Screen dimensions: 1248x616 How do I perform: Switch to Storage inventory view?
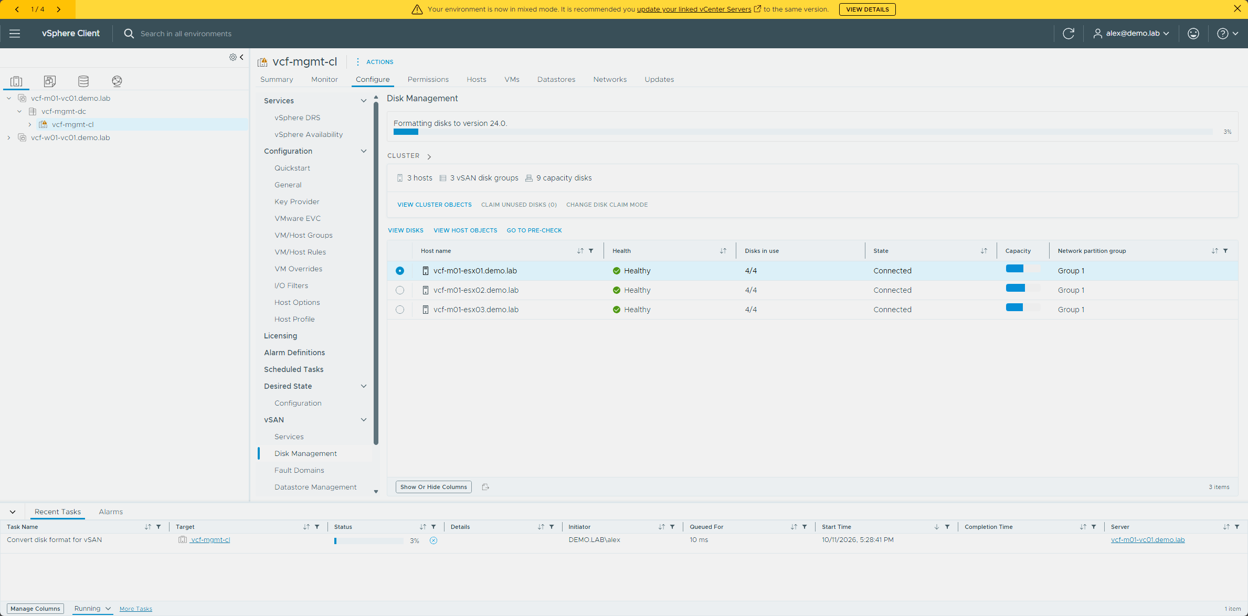click(83, 81)
